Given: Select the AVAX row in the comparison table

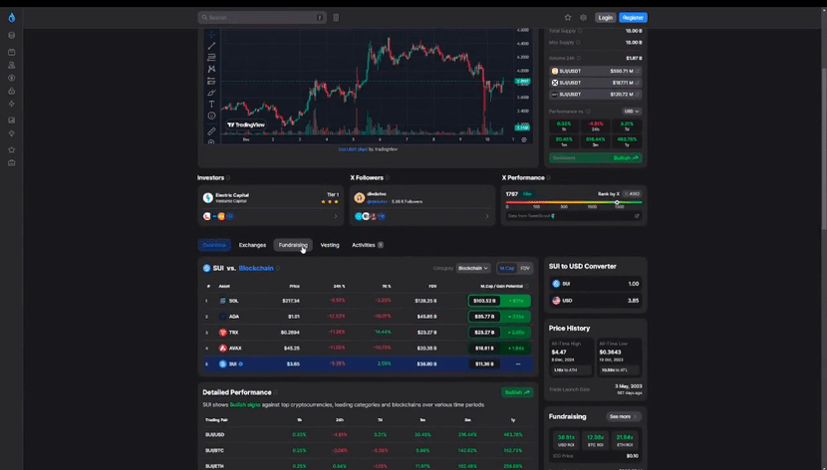Looking at the screenshot, I should pyautogui.click(x=368, y=349).
